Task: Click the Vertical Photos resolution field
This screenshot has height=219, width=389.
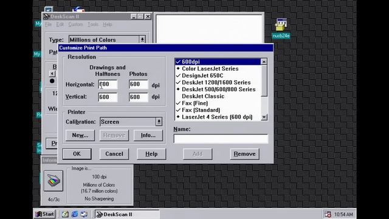Action: [x=139, y=97]
